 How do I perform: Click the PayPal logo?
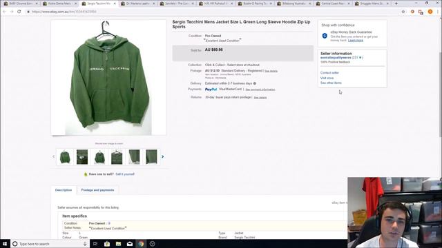pyautogui.click(x=211, y=90)
